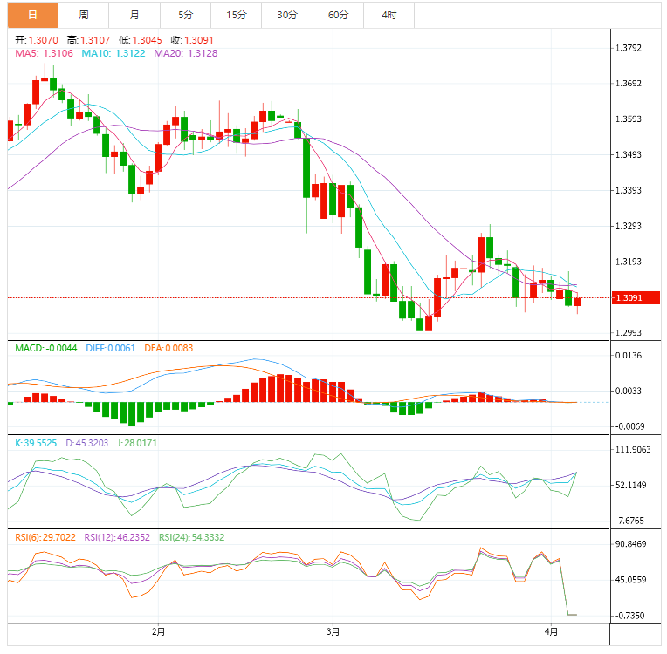
Task: Open the 4时 four-hour tab
Action: coord(389,15)
